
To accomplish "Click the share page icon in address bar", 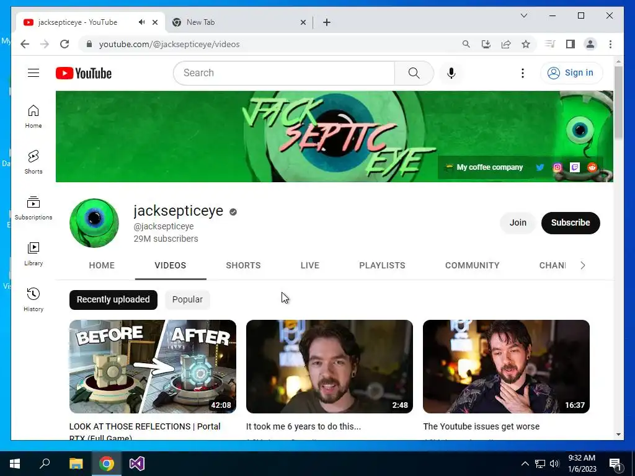I will click(506, 44).
